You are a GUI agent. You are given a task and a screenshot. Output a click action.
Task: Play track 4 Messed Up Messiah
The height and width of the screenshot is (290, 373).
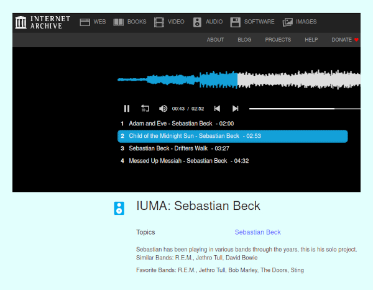coord(233,161)
